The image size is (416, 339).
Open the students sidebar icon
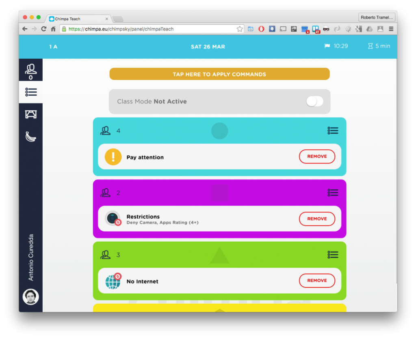31,70
